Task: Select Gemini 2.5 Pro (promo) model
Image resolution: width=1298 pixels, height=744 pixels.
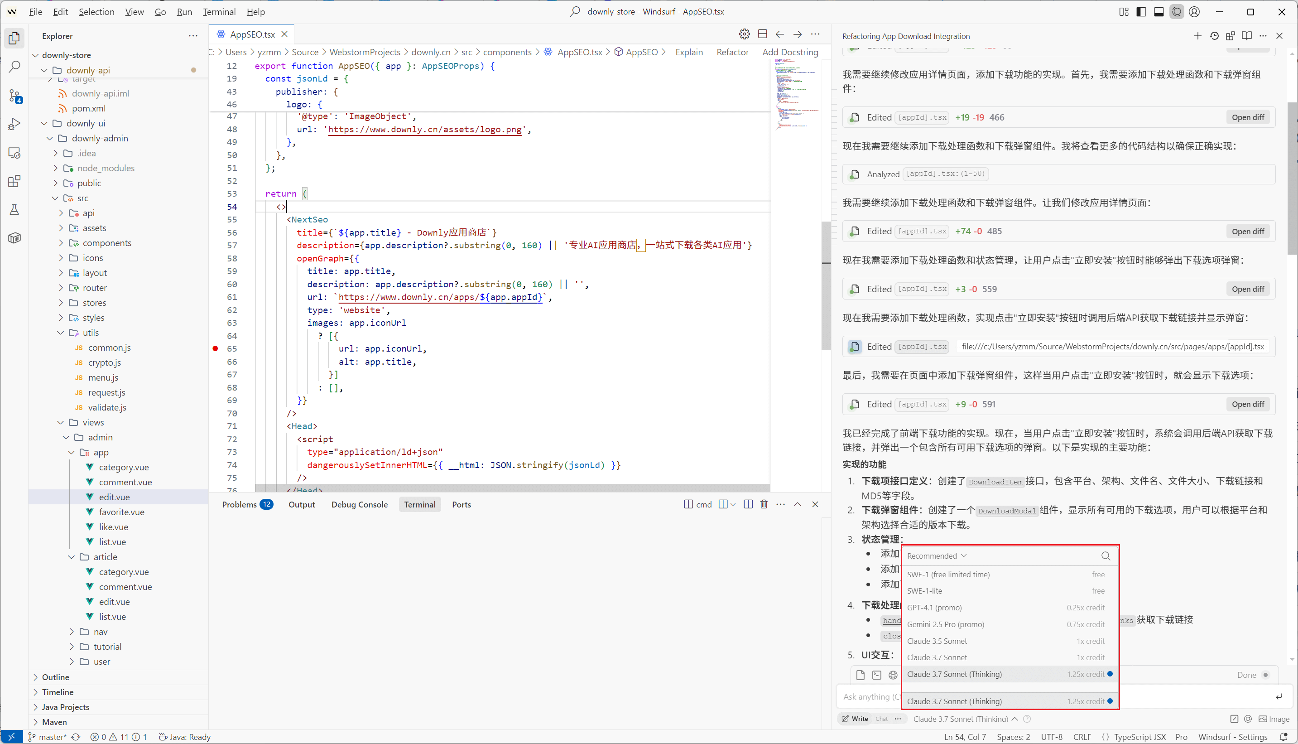Action: pyautogui.click(x=1010, y=624)
